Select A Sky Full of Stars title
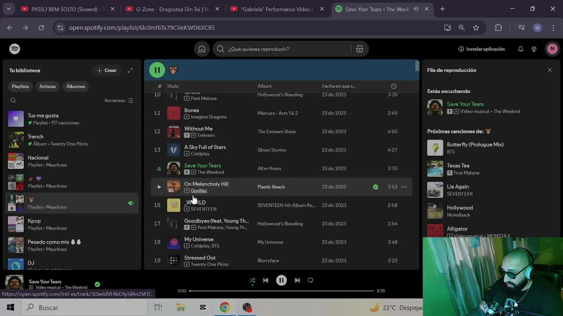This screenshot has width=563, height=316. click(x=205, y=147)
